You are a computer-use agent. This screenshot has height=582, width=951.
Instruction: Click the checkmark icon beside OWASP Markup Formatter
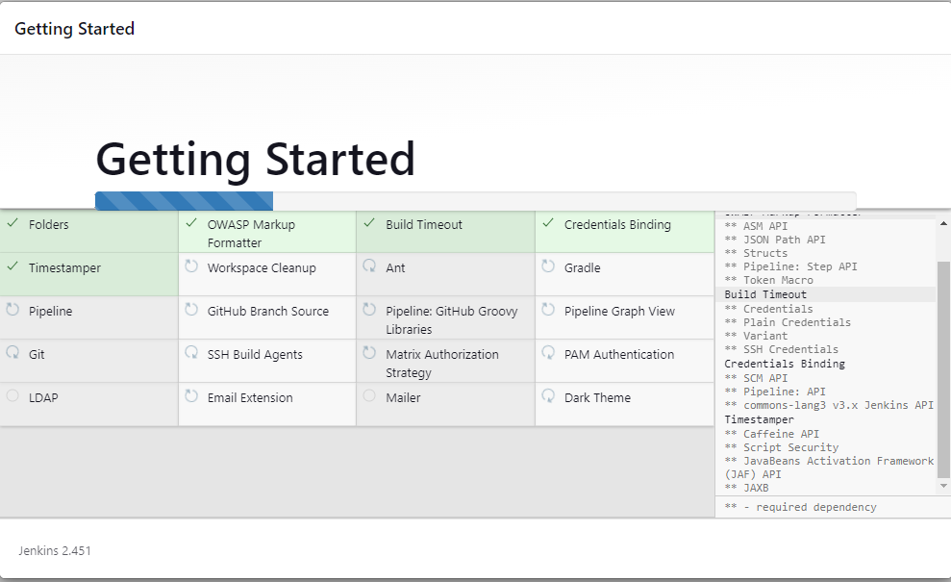coord(191,223)
